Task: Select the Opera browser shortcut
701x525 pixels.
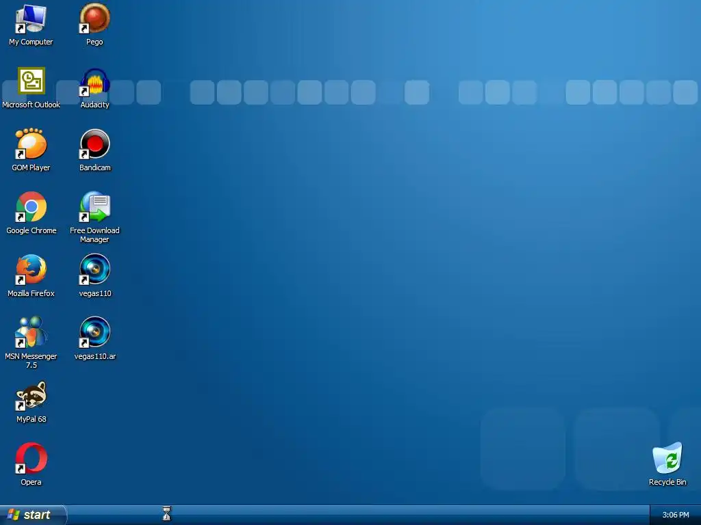Action: 31,458
